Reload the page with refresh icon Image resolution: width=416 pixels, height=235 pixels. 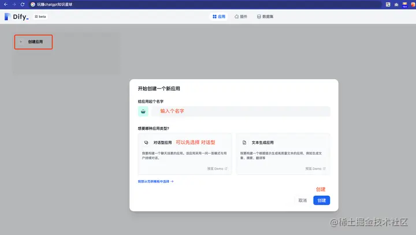pos(23,4)
